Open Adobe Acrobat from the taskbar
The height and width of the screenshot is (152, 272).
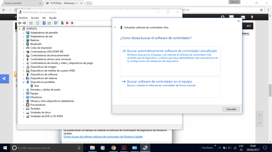point(124,148)
